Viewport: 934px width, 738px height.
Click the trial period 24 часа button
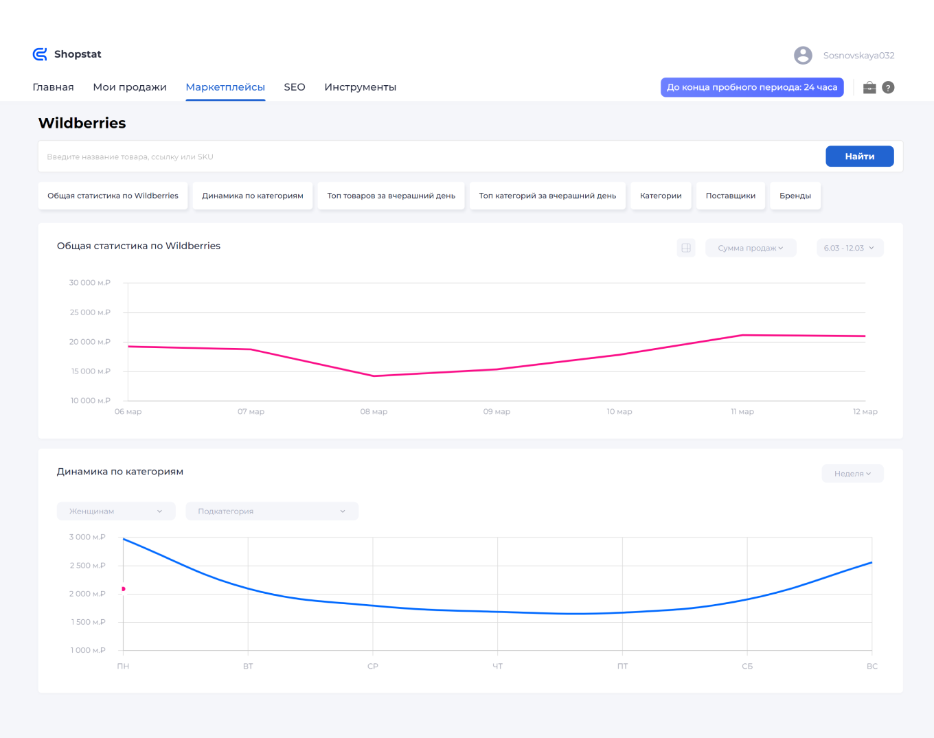pyautogui.click(x=752, y=87)
